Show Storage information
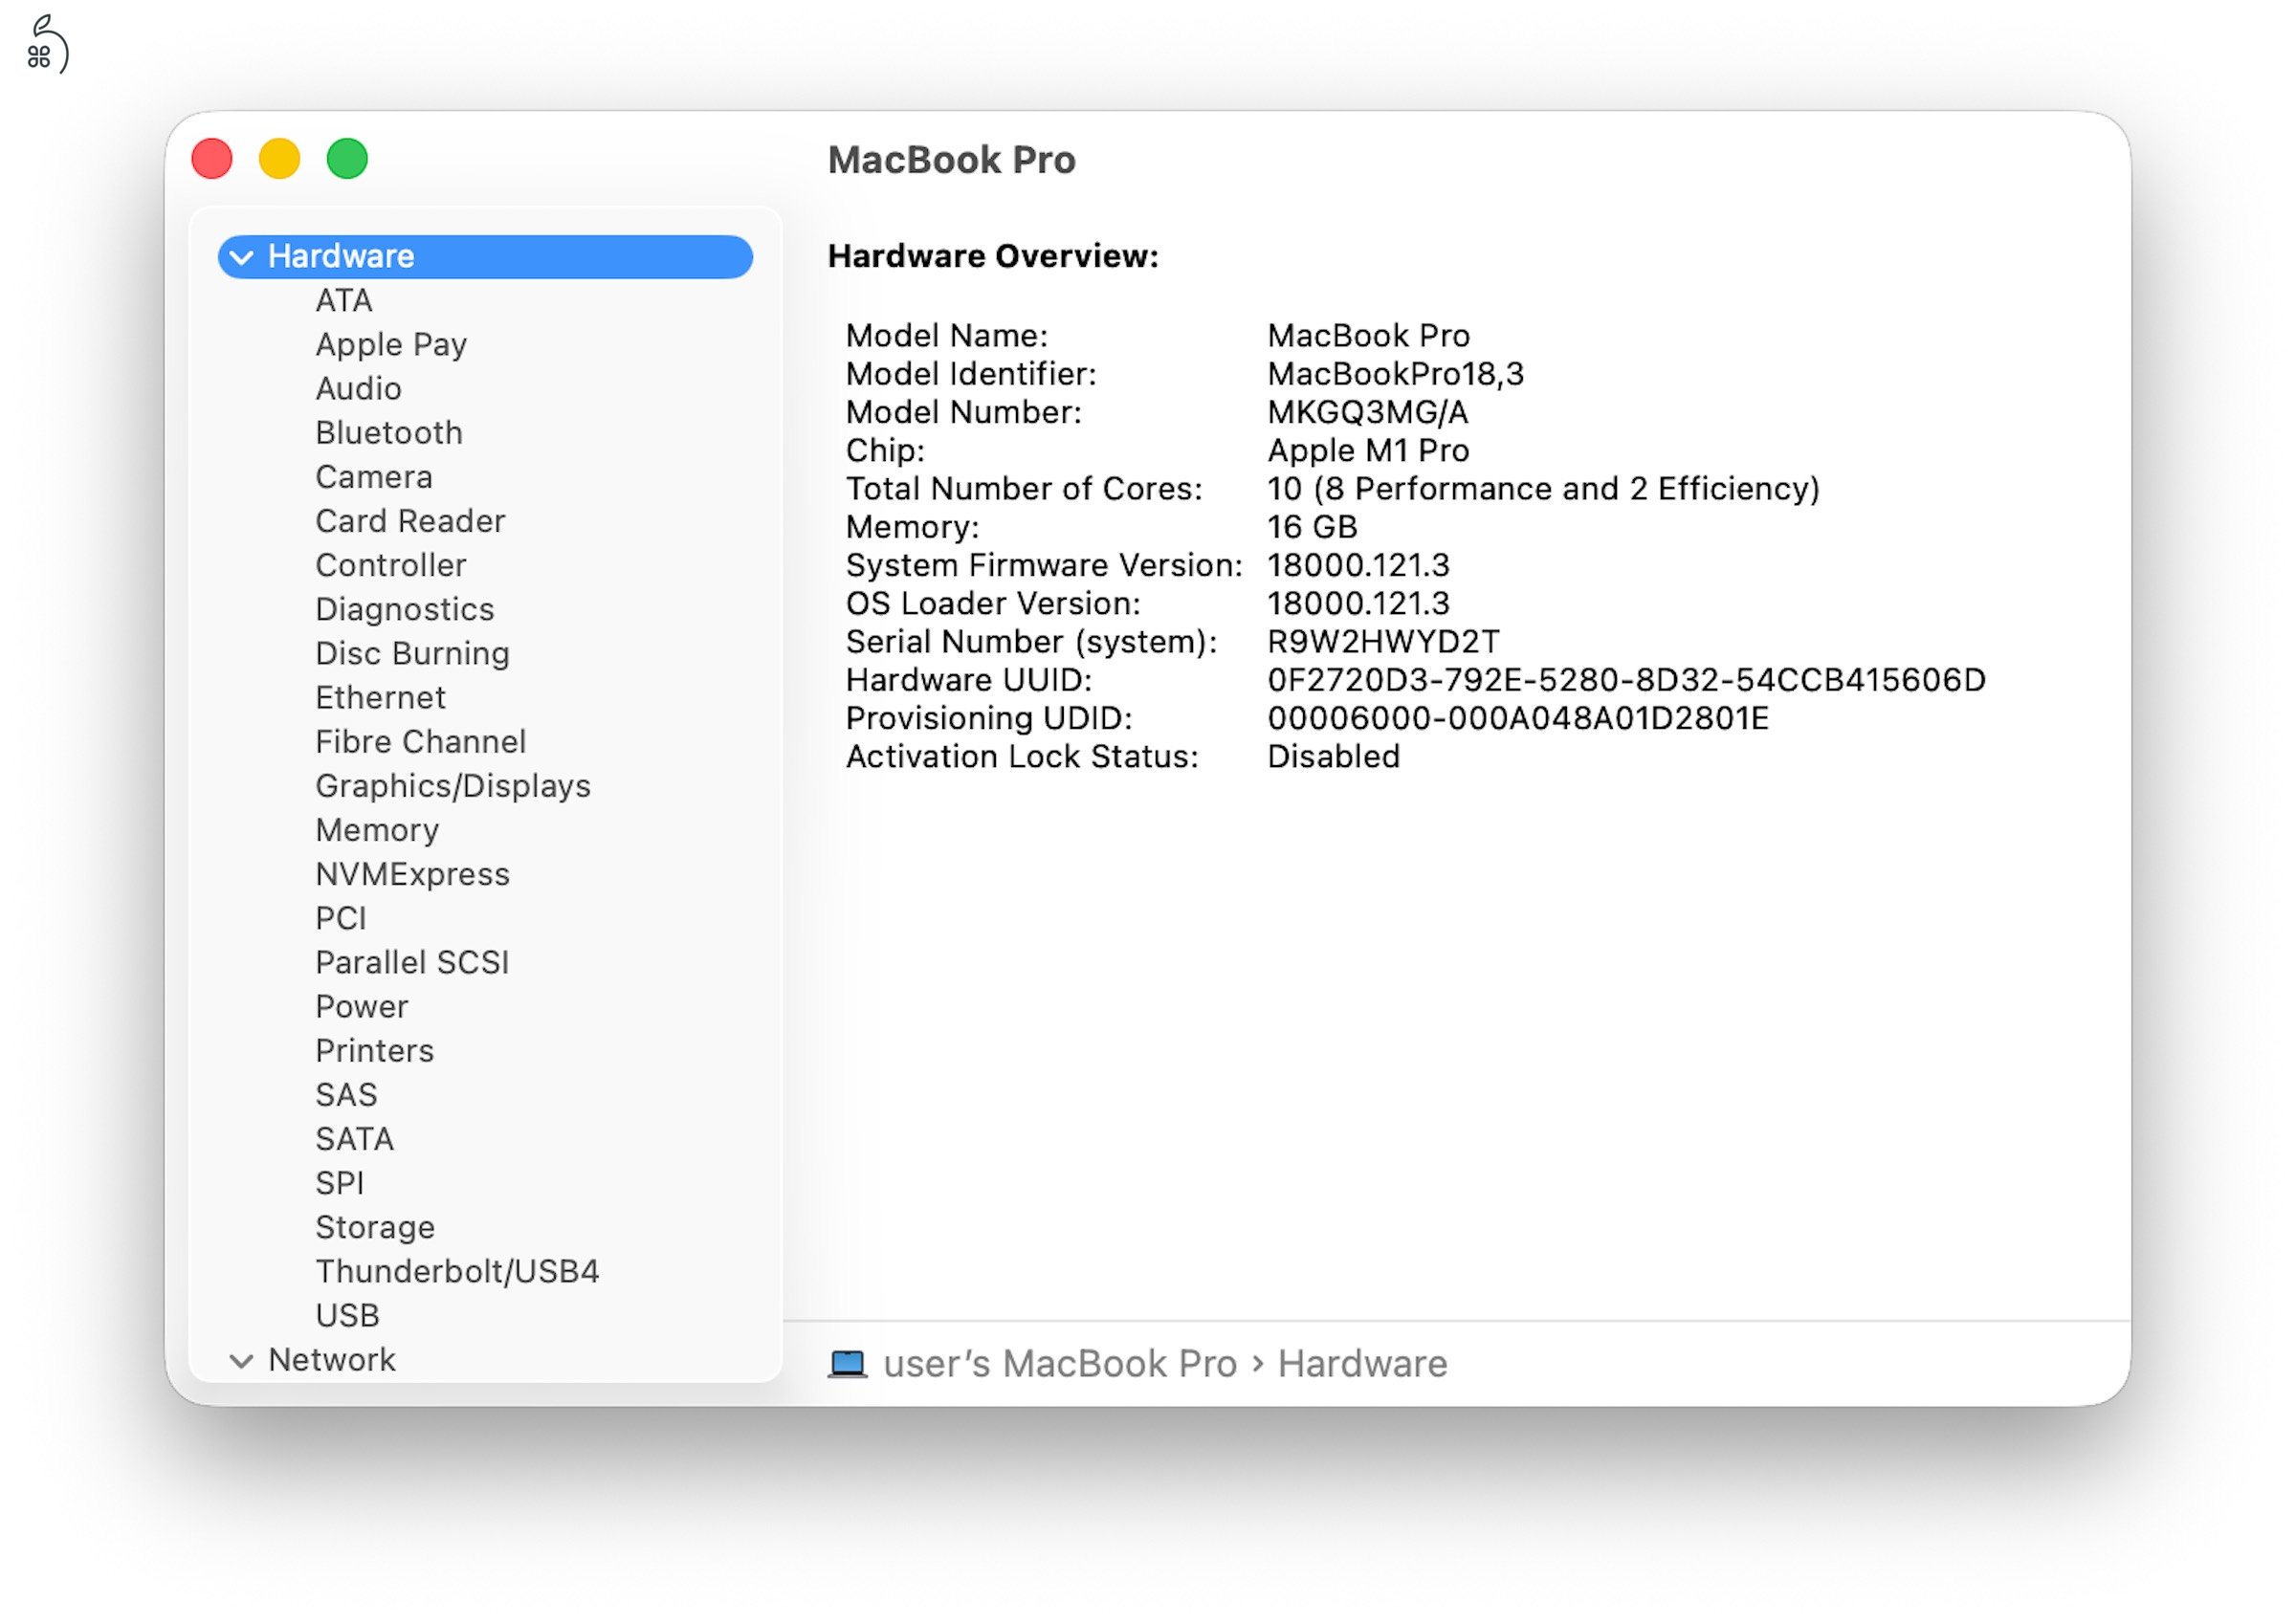This screenshot has width=2296, height=1624. pos(375,1227)
